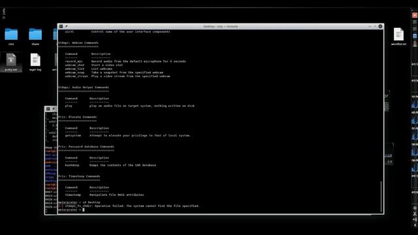Screen dimensions: 418x235
Task: Open the volume icon in the side panel tray
Action: 415,219
